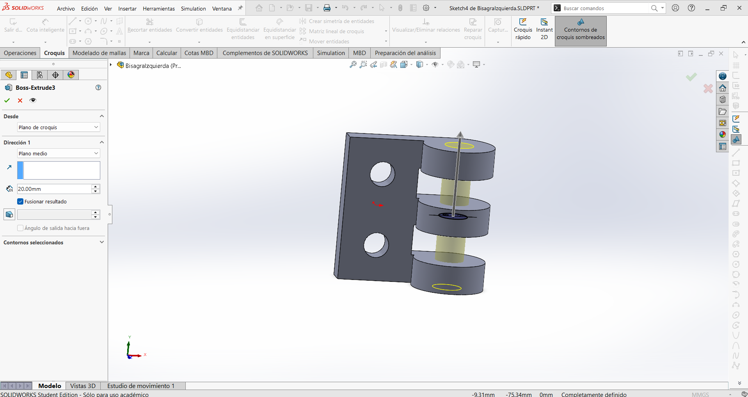Select the draft angle icon button
The height and width of the screenshot is (397, 748).
tap(9, 214)
